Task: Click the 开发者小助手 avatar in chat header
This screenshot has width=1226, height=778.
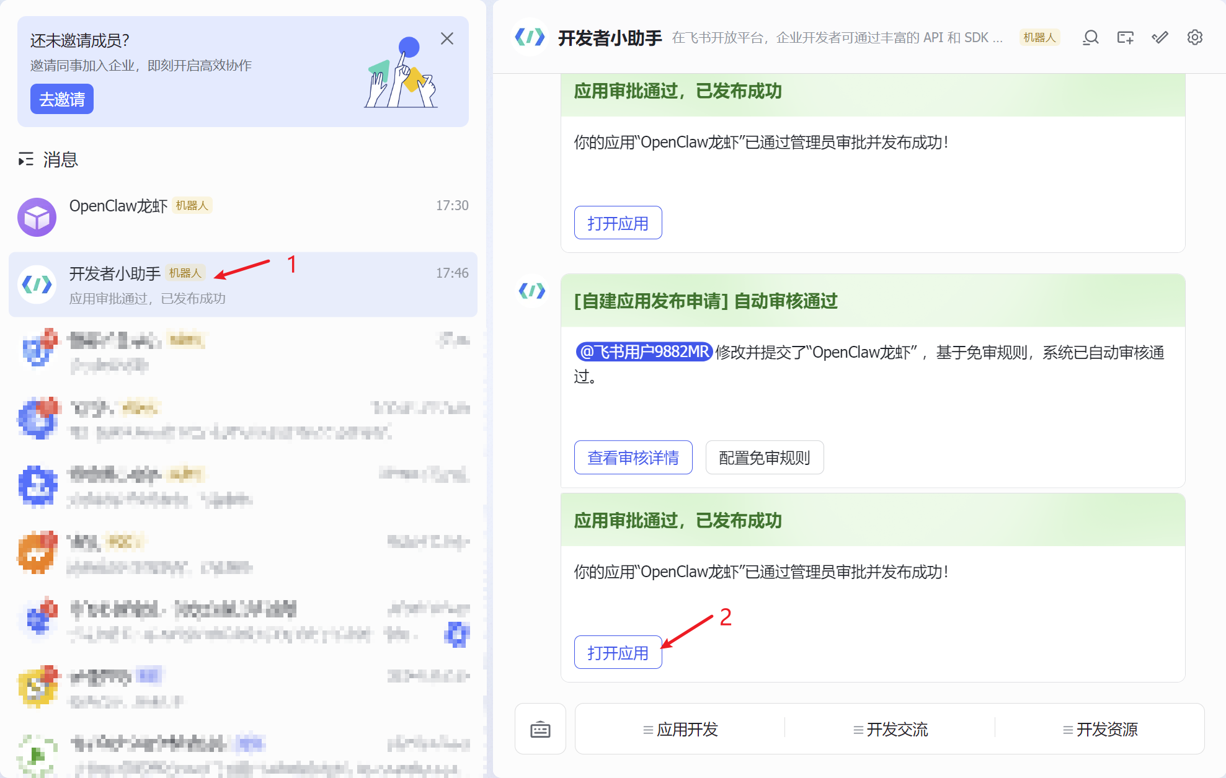Action: tap(531, 37)
